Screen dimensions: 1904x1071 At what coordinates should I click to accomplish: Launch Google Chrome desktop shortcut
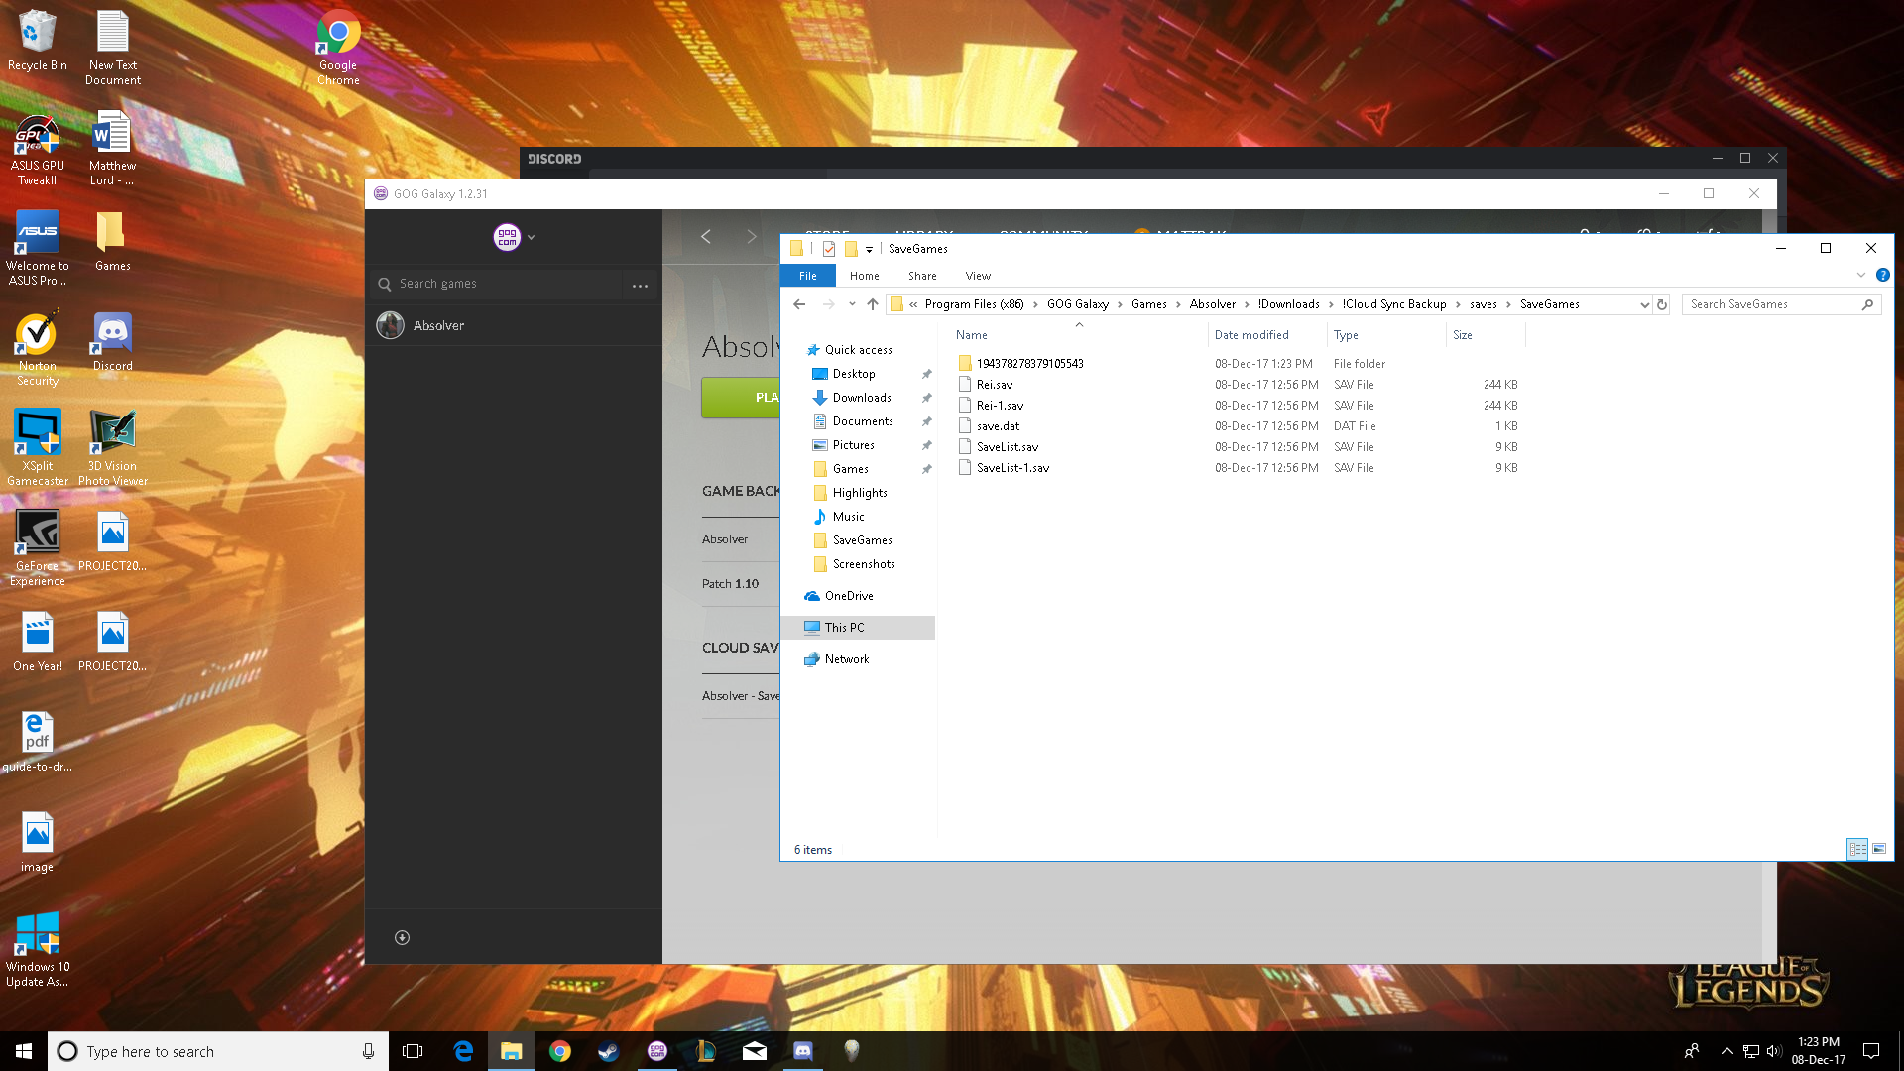[338, 47]
